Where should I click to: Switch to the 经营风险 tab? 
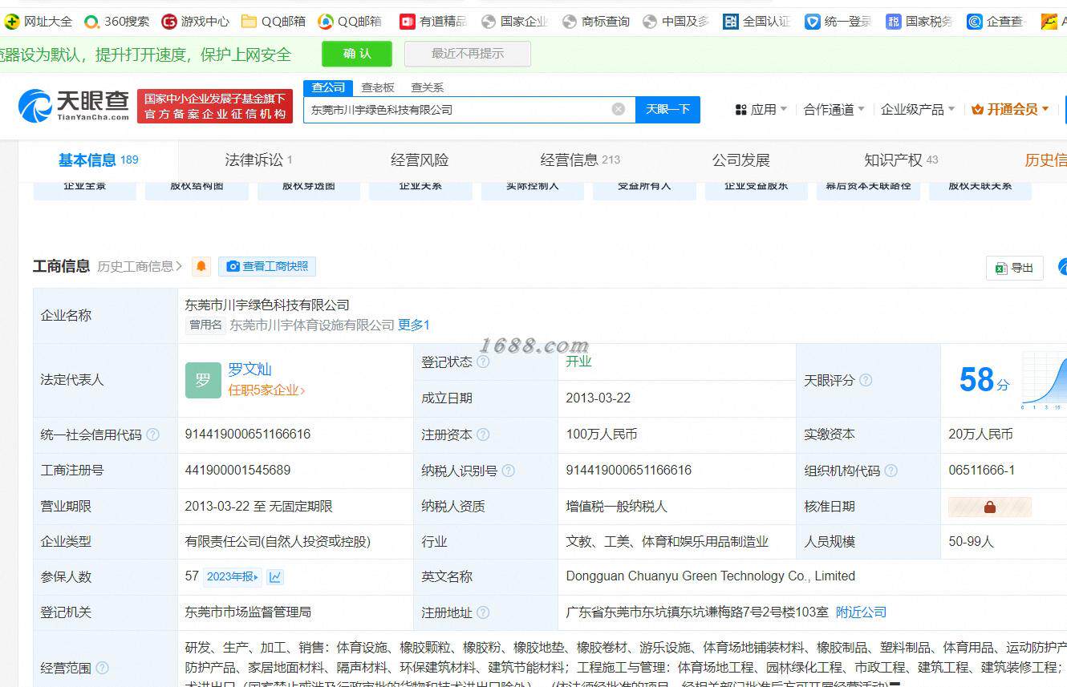[420, 160]
